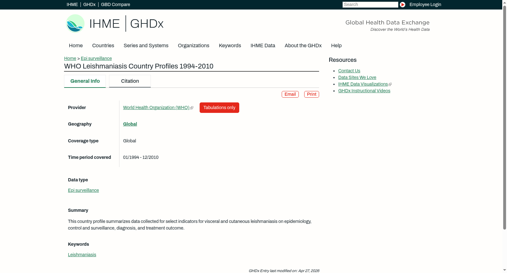Click the scrollbar up arrow

click(x=504, y=2)
